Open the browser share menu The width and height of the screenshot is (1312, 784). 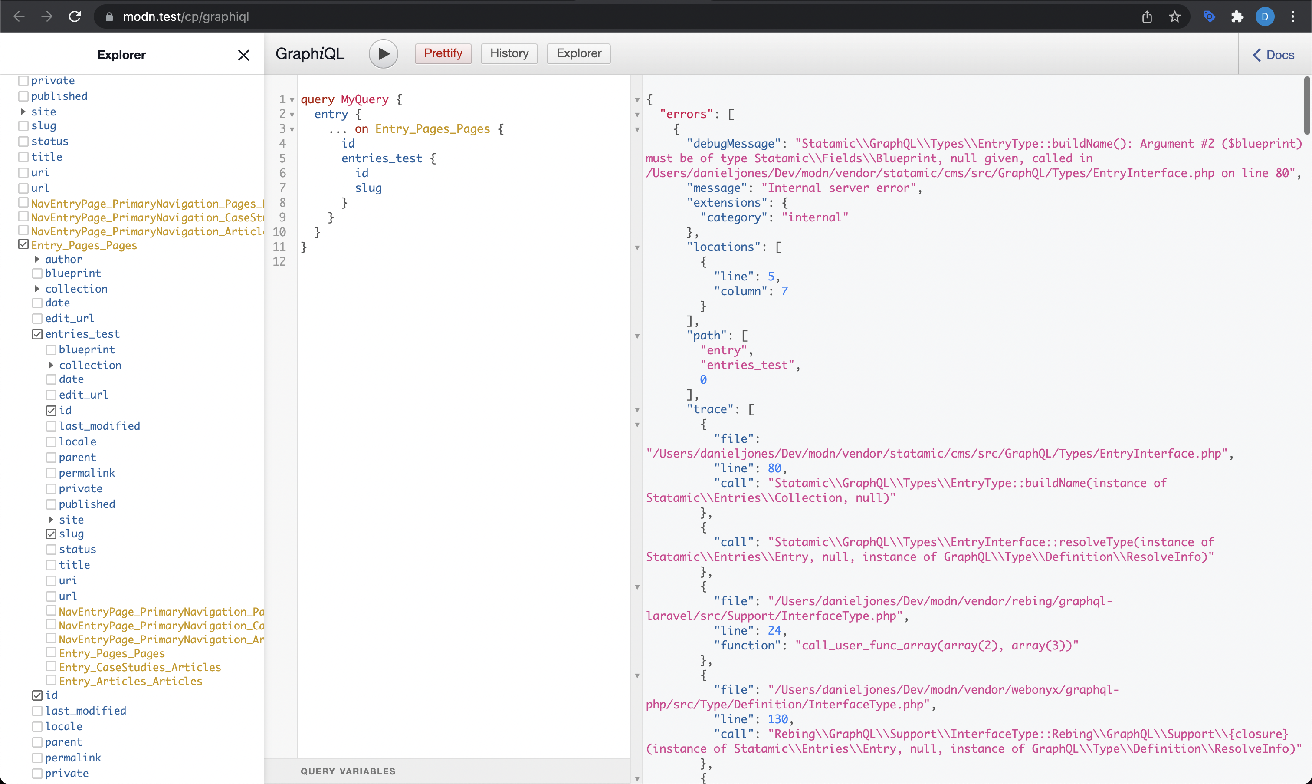pyautogui.click(x=1146, y=16)
